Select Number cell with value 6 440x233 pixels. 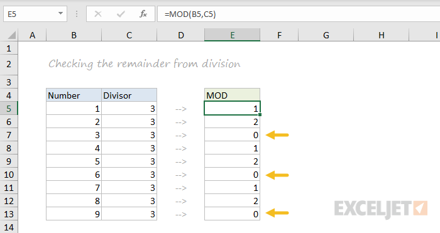(74, 175)
